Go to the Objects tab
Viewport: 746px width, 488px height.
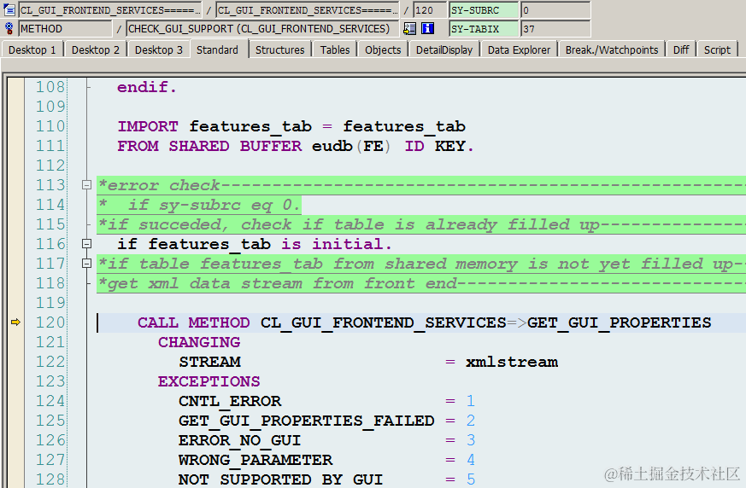click(x=383, y=49)
